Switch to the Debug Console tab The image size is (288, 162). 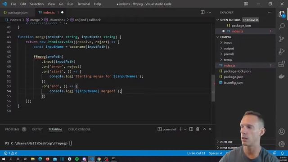tap(79, 129)
